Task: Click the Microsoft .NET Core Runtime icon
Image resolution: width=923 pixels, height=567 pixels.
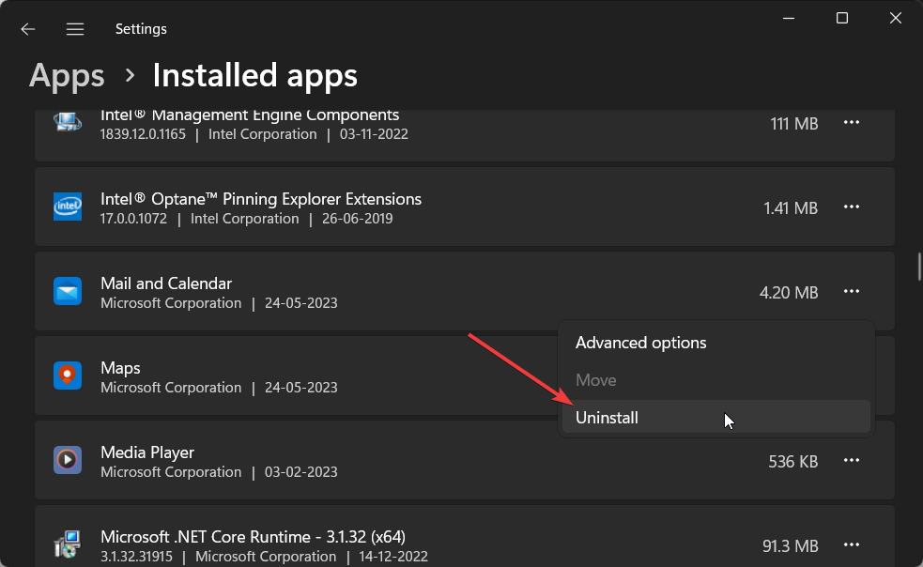Action: tap(68, 544)
